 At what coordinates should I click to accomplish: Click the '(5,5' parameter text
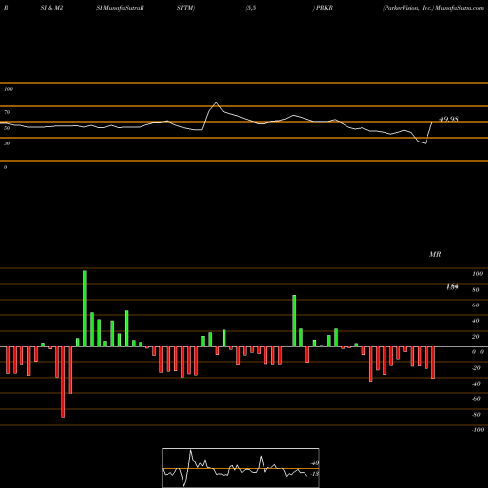pyautogui.click(x=251, y=8)
